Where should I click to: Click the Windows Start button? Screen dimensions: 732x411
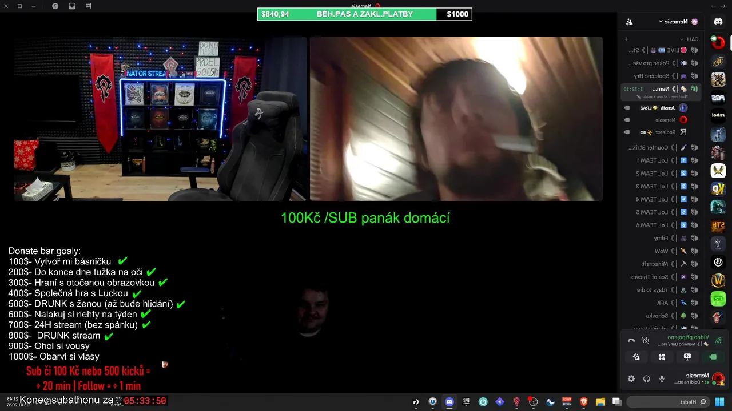click(x=720, y=401)
